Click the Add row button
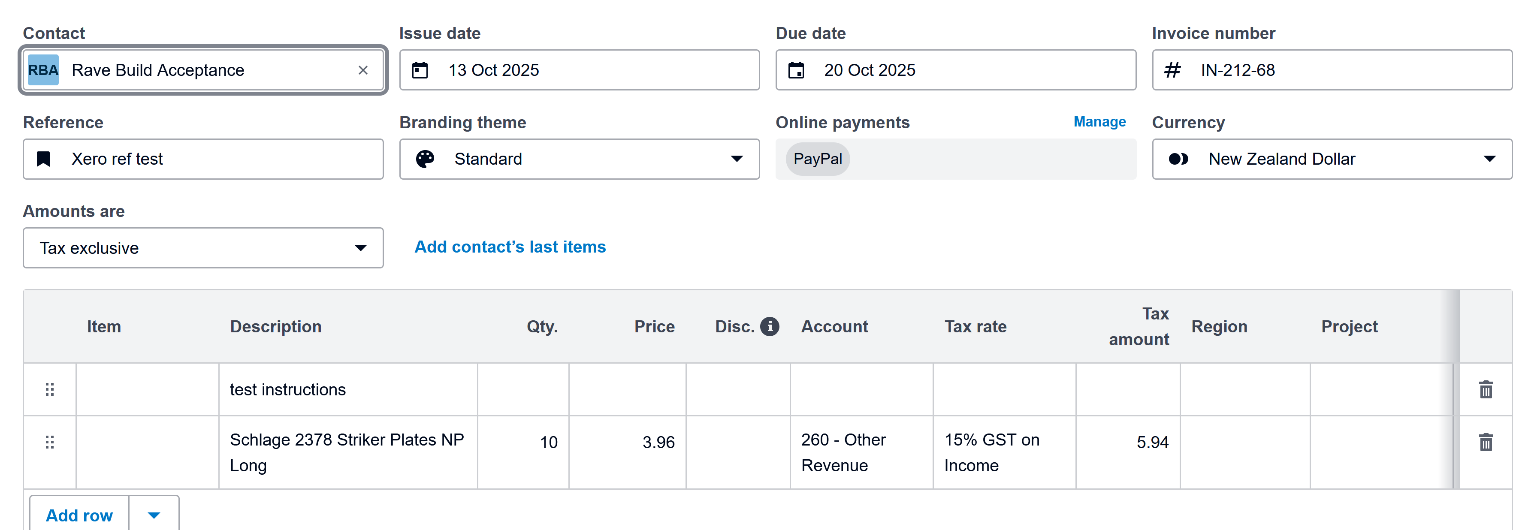This screenshot has height=530, width=1513. tap(79, 515)
